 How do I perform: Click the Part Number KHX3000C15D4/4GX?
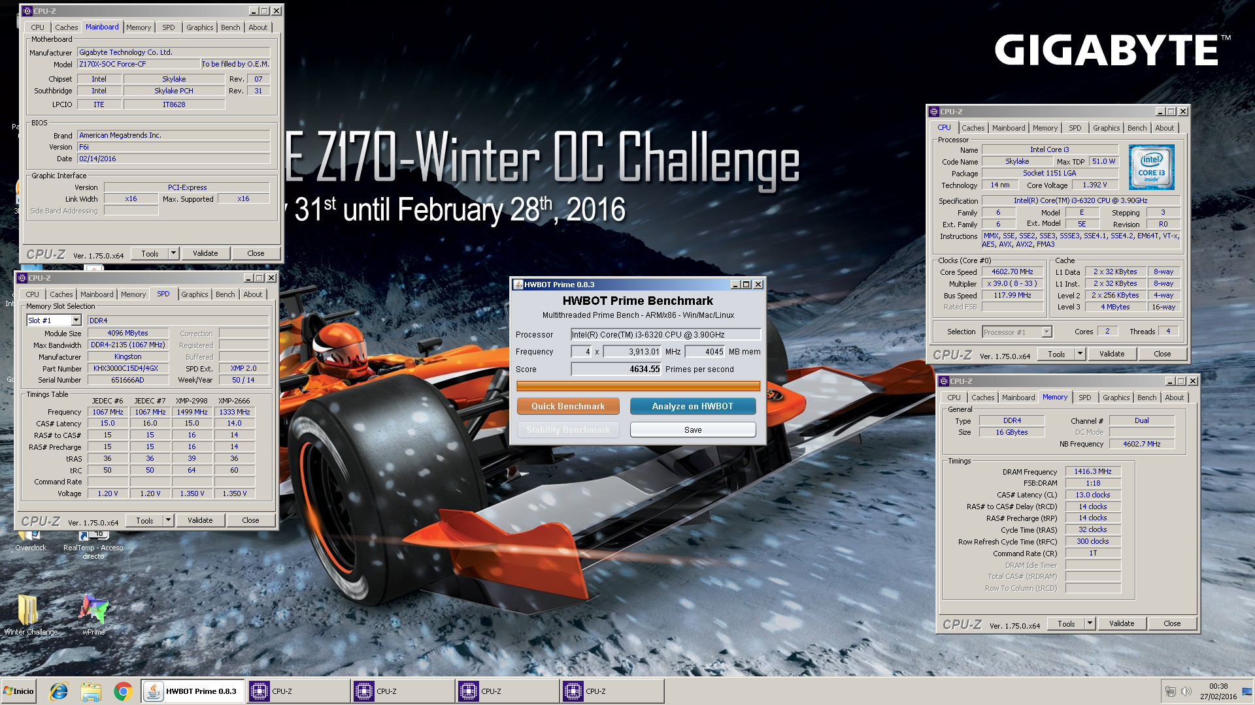click(x=127, y=369)
